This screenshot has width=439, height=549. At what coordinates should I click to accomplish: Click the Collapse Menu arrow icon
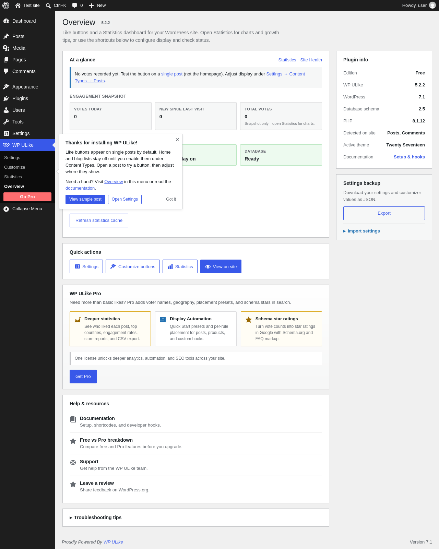(x=6, y=209)
